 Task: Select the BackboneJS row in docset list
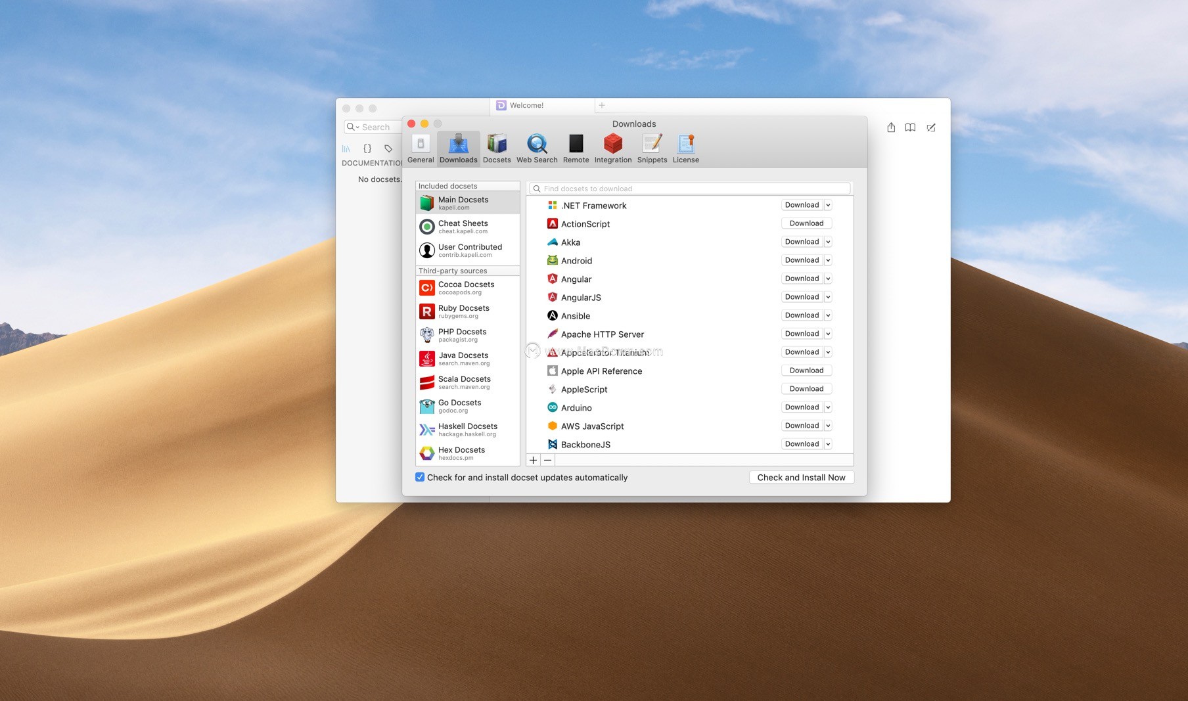(x=690, y=444)
